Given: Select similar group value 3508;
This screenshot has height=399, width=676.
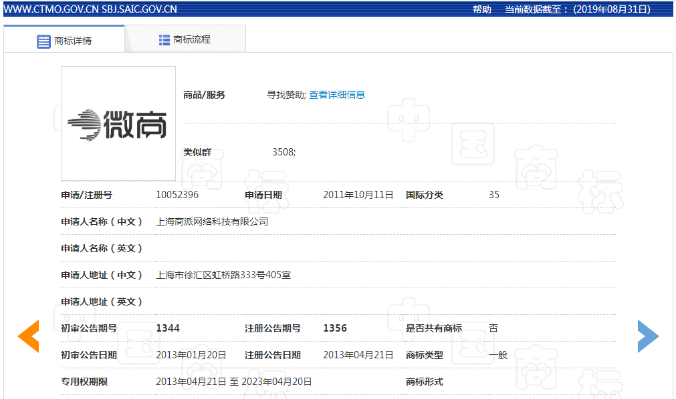Looking at the screenshot, I should click(284, 152).
